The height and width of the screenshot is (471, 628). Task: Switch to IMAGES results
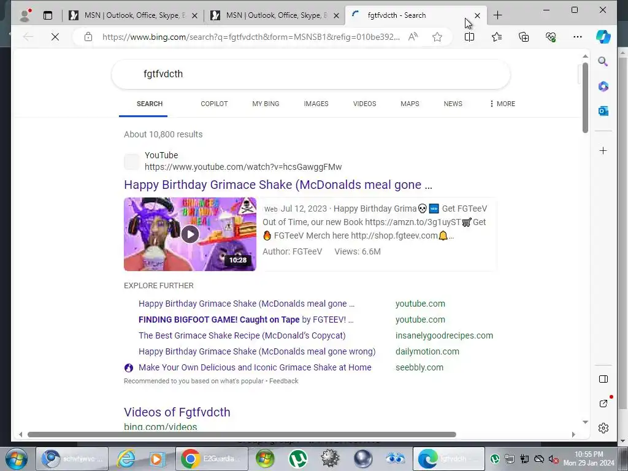click(x=316, y=104)
